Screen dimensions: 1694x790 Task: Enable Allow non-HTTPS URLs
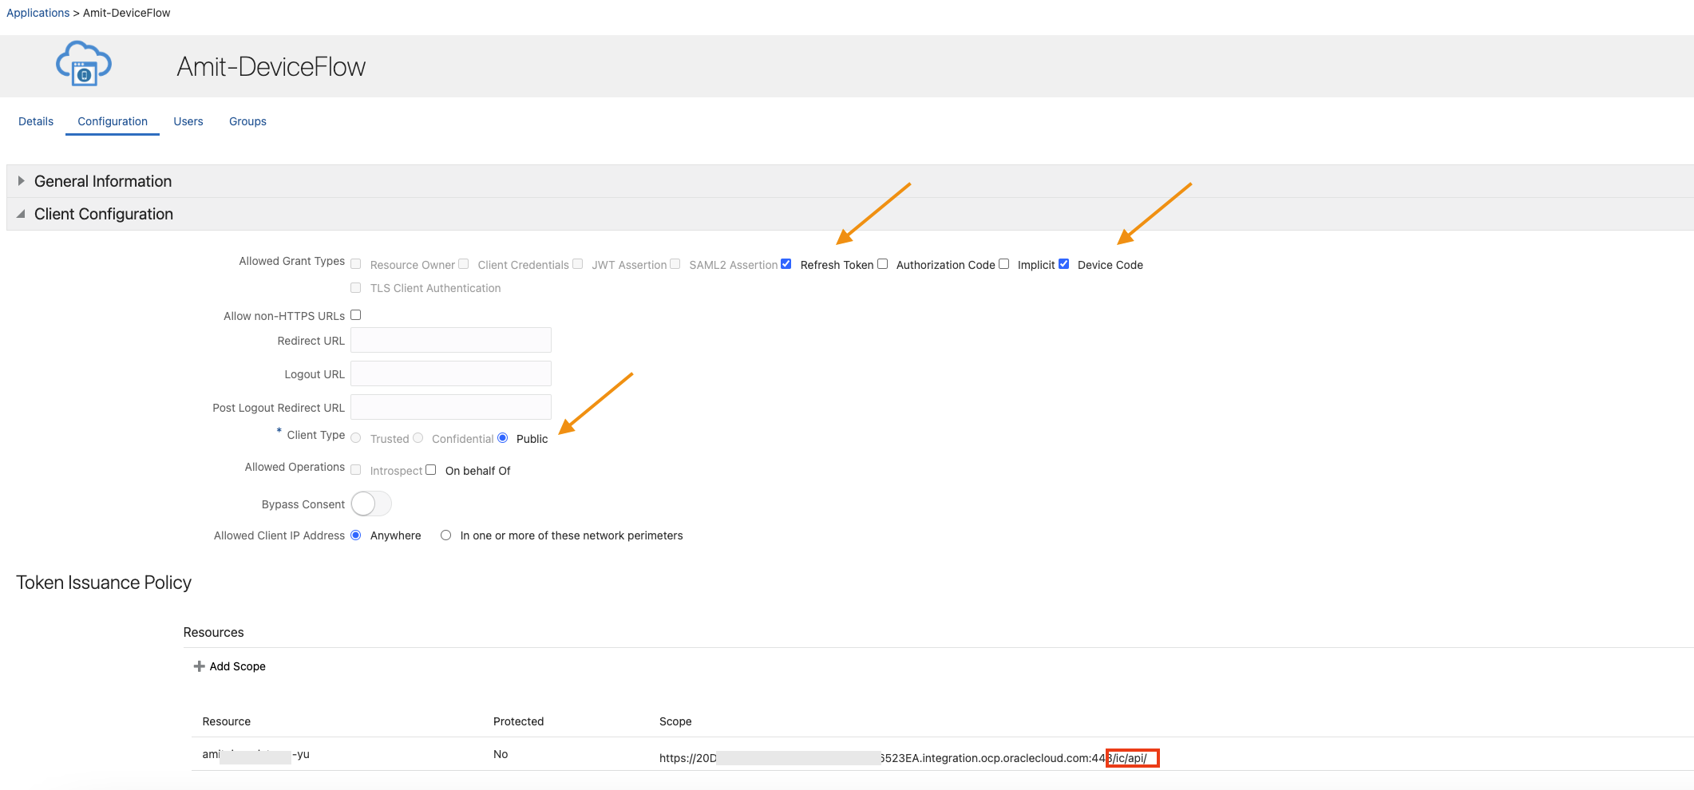pyautogui.click(x=355, y=314)
